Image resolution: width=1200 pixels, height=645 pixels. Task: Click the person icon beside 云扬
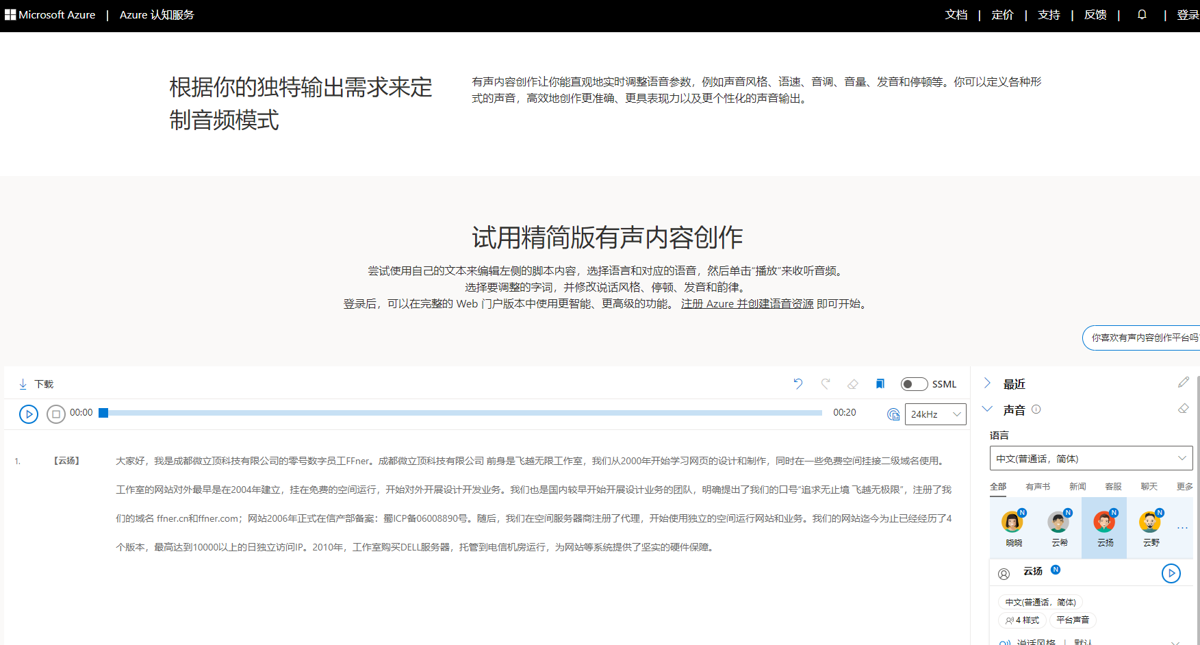1004,574
